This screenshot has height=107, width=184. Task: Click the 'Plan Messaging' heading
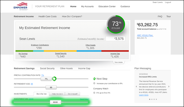point(143,68)
